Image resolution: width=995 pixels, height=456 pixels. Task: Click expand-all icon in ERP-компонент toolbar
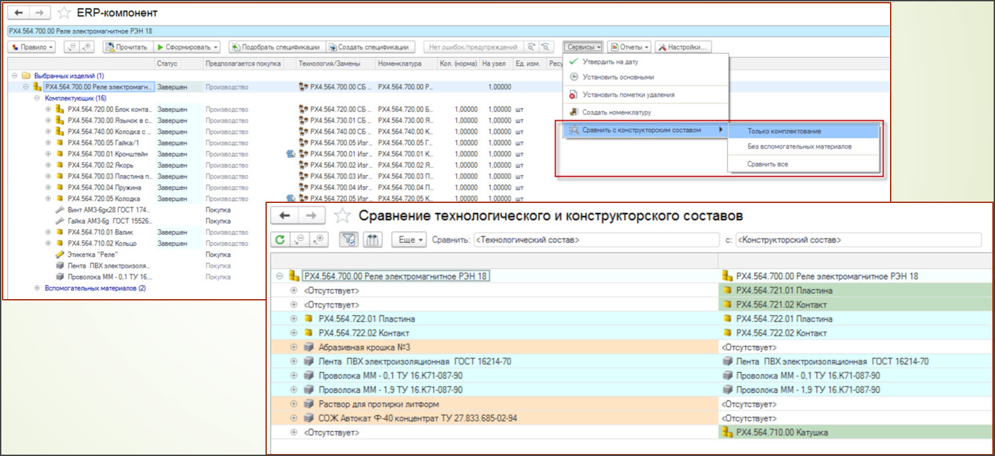tap(87, 47)
